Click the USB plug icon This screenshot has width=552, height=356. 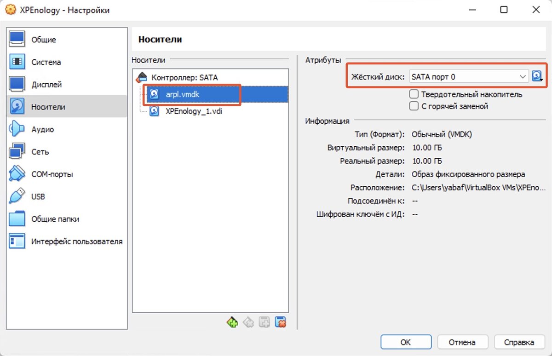(x=17, y=196)
